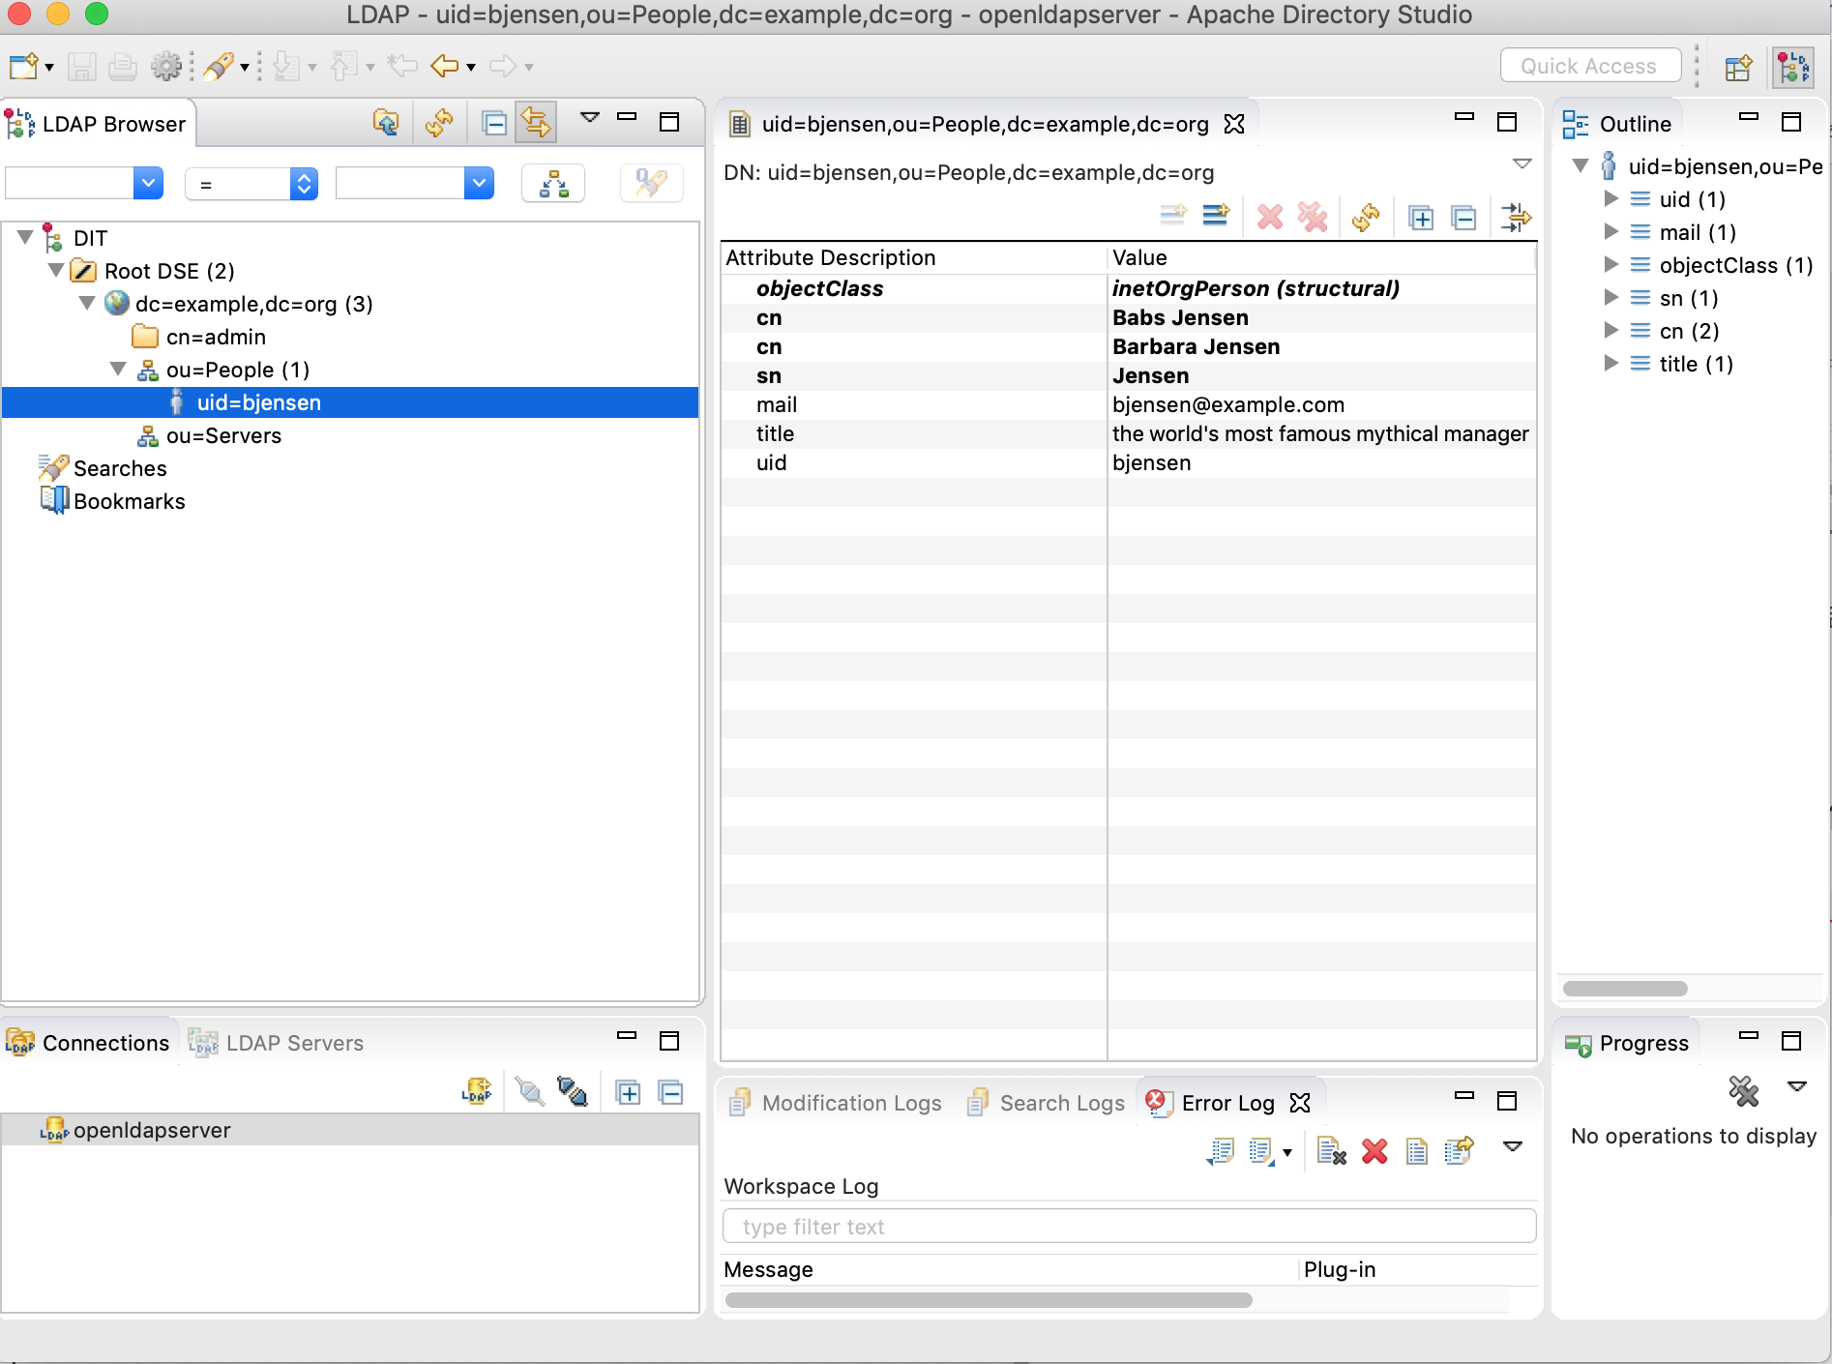This screenshot has width=1832, height=1364.
Task: Click New Value icon in entry editor
Action: tap(1173, 216)
